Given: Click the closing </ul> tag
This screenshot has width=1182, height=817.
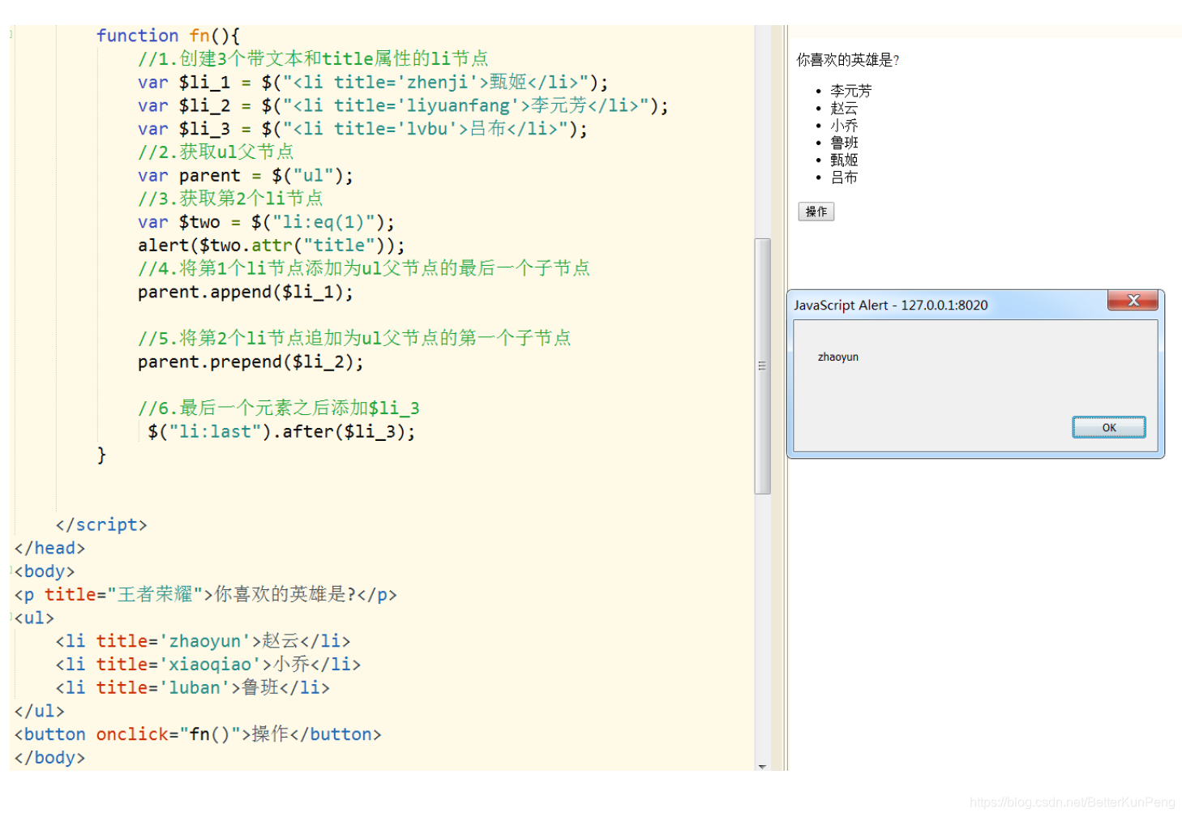Looking at the screenshot, I should pyautogui.click(x=39, y=711).
